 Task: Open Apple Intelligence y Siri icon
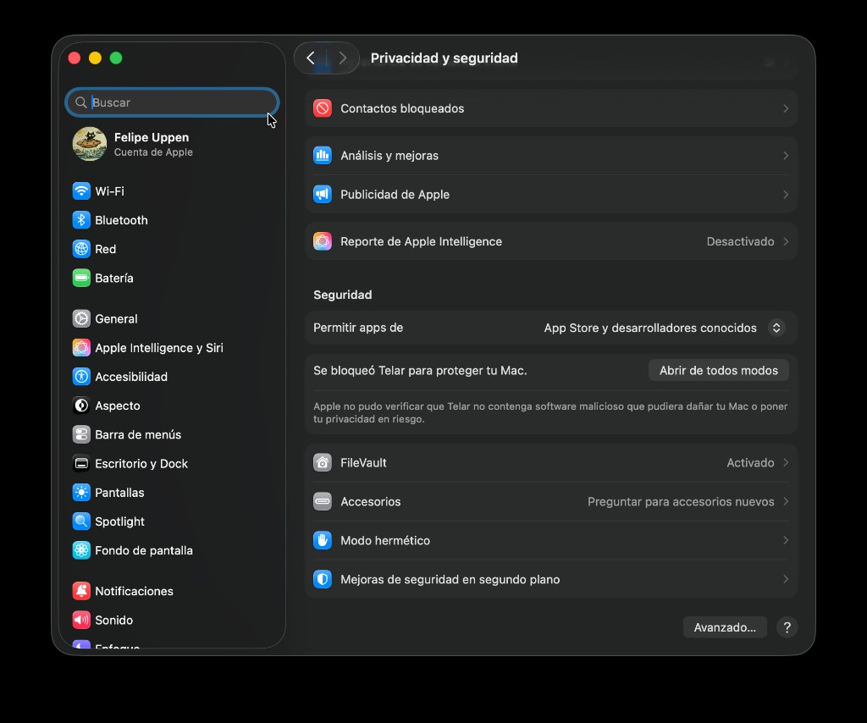pos(81,348)
